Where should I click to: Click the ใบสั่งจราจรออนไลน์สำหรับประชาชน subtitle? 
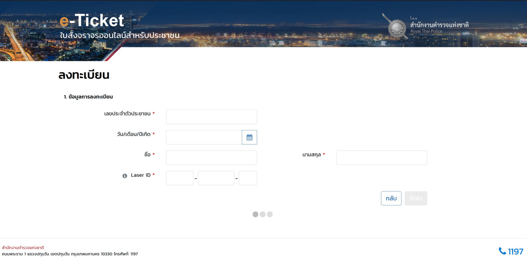coord(119,36)
